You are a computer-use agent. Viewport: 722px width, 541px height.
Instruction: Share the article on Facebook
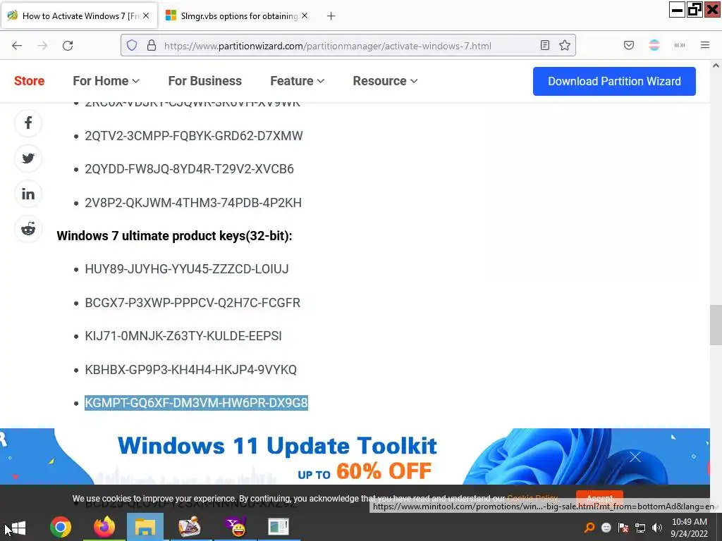(28, 123)
